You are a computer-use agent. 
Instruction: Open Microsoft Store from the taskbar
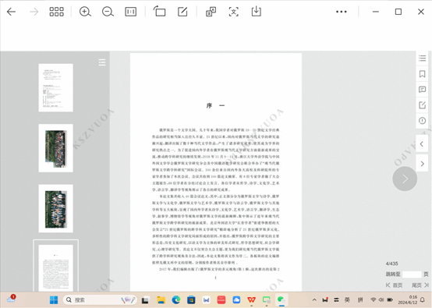(191, 299)
